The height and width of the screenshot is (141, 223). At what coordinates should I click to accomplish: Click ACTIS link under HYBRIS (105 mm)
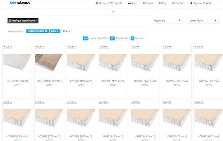[81, 85]
